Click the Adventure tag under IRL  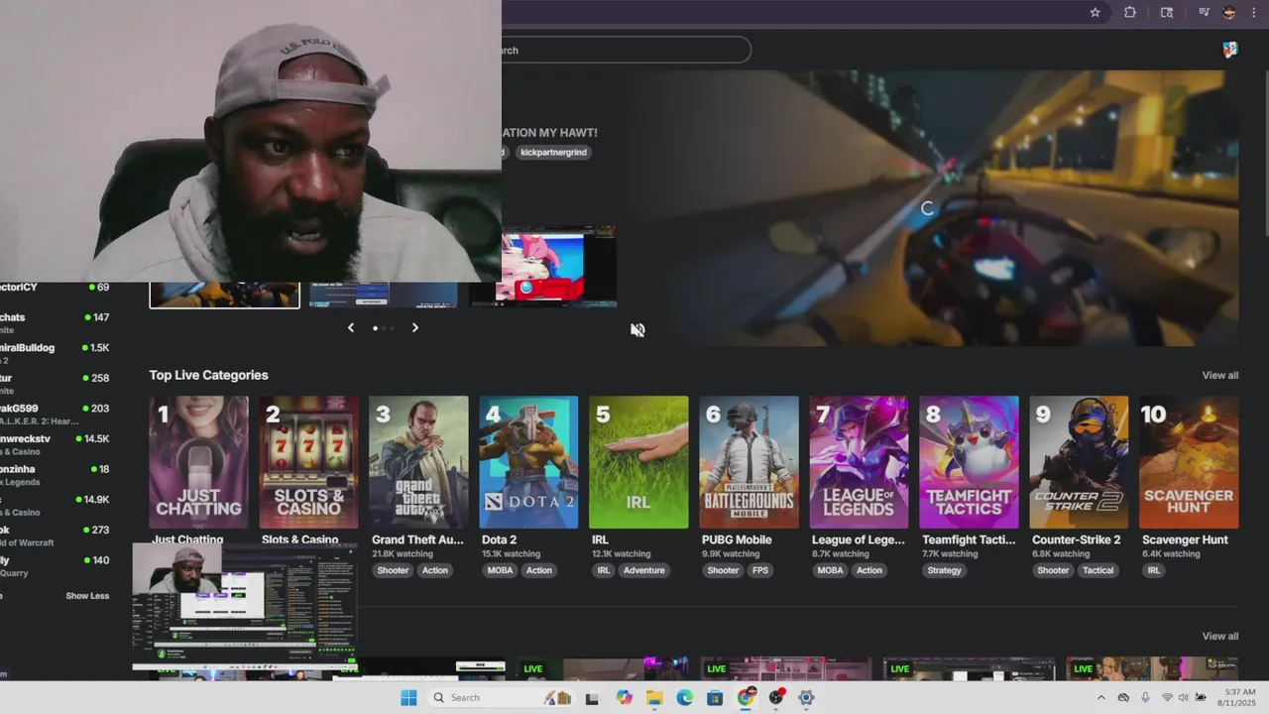pos(643,570)
